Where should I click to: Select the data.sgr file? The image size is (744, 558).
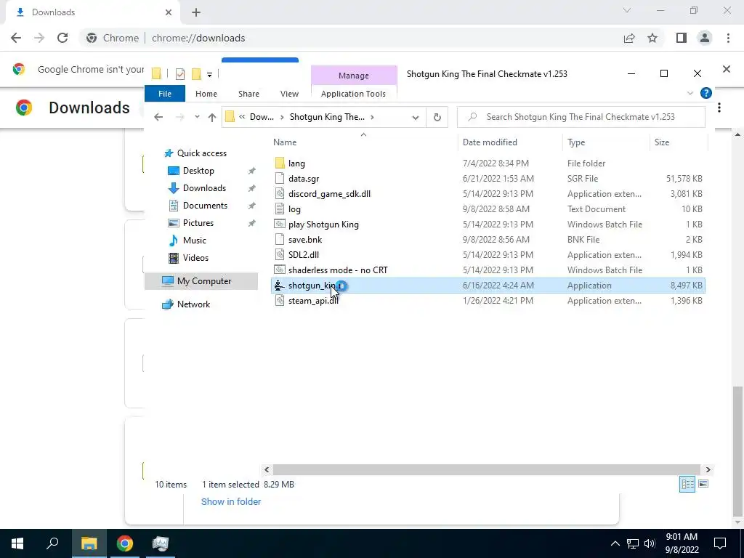pyautogui.click(x=304, y=179)
